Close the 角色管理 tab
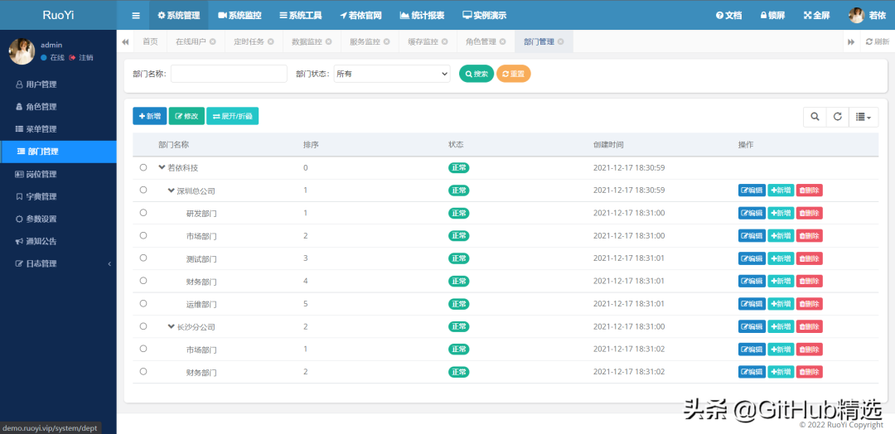Image resolution: width=895 pixels, height=434 pixels. pyautogui.click(x=502, y=41)
